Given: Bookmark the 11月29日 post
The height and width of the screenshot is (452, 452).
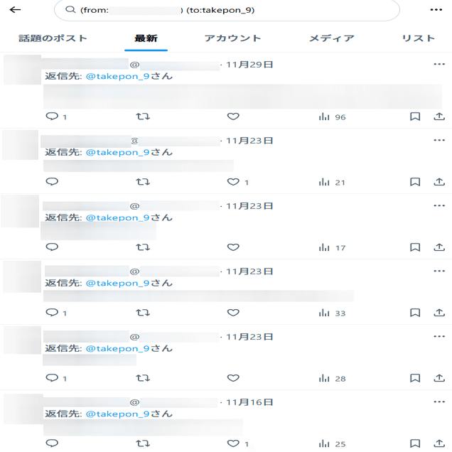Looking at the screenshot, I should coord(415,117).
